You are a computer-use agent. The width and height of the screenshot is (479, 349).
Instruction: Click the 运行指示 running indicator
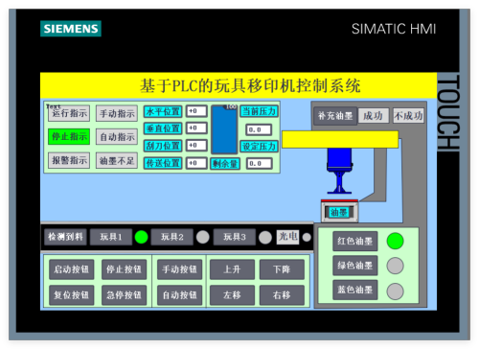point(69,113)
